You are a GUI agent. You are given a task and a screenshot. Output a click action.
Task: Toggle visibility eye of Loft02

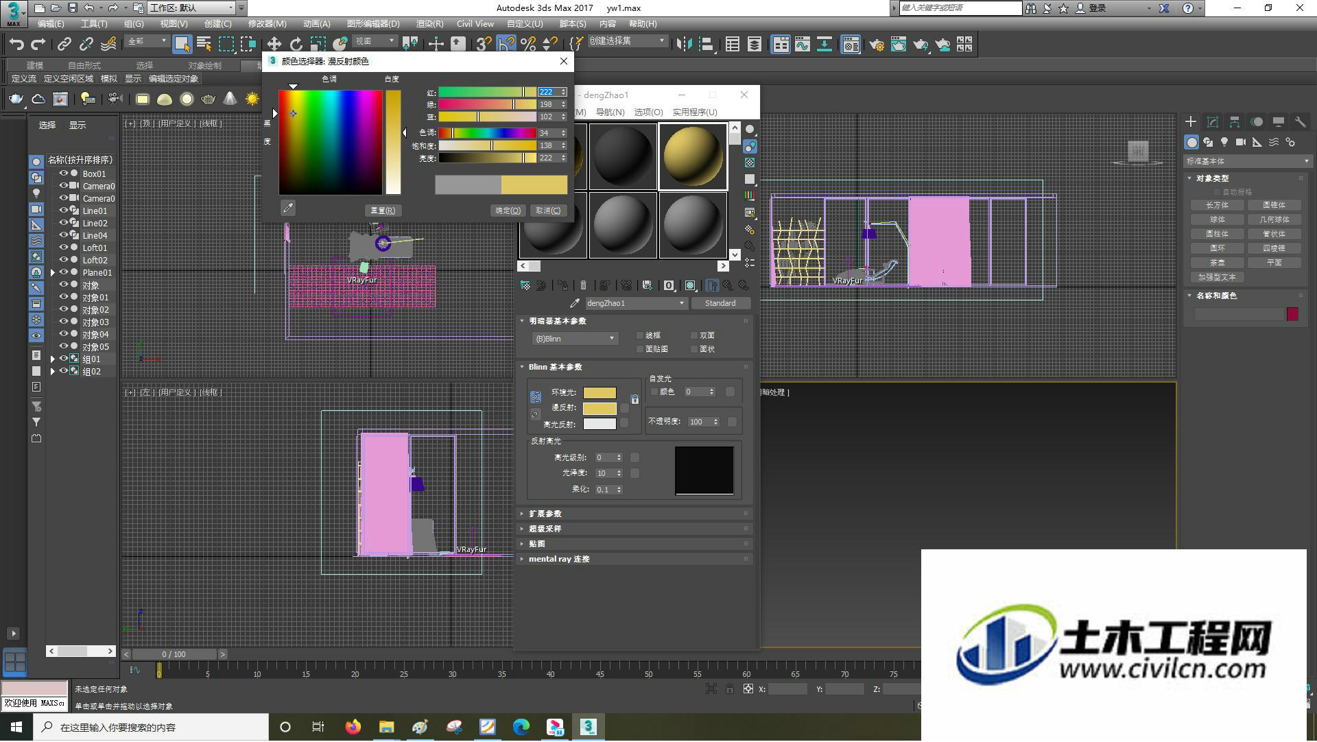click(63, 260)
